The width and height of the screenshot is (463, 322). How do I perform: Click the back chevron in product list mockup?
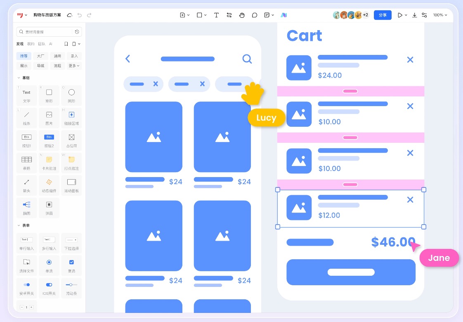pos(128,59)
